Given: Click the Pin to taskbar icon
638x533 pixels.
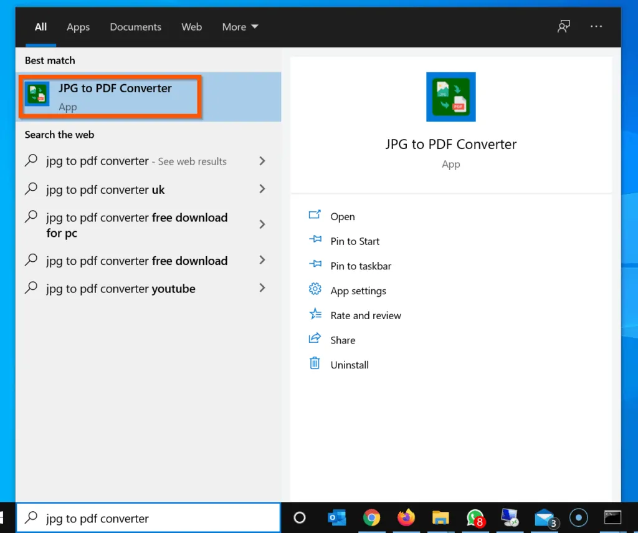Looking at the screenshot, I should pos(314,266).
